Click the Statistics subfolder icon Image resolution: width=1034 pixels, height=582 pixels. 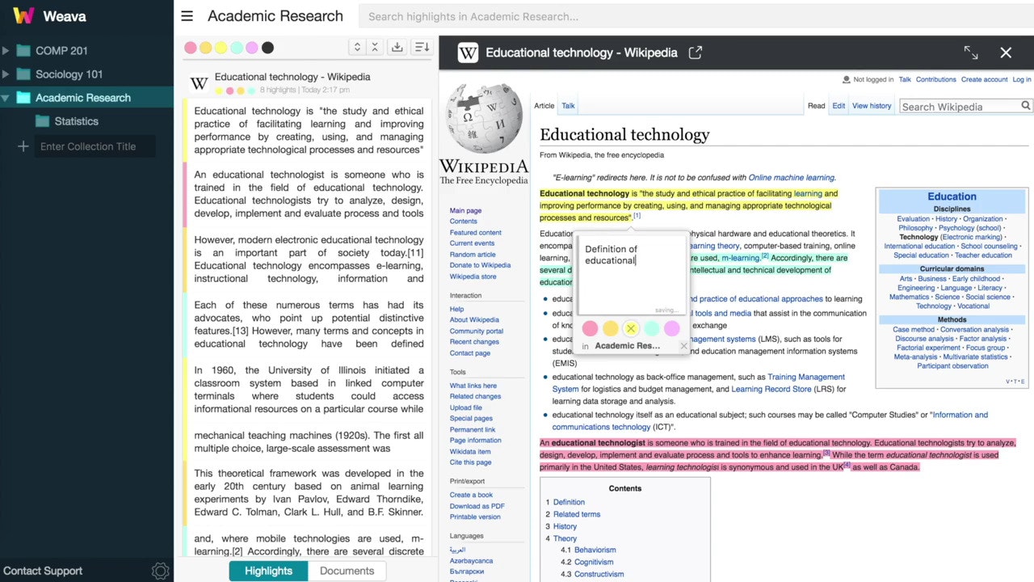(x=42, y=121)
